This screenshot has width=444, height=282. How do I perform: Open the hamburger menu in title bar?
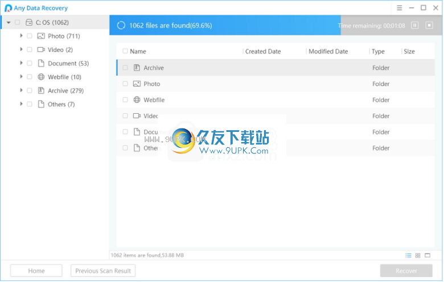(399, 8)
